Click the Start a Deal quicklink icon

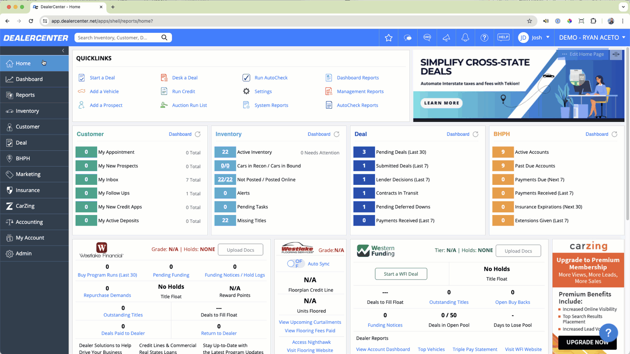pyautogui.click(x=81, y=77)
